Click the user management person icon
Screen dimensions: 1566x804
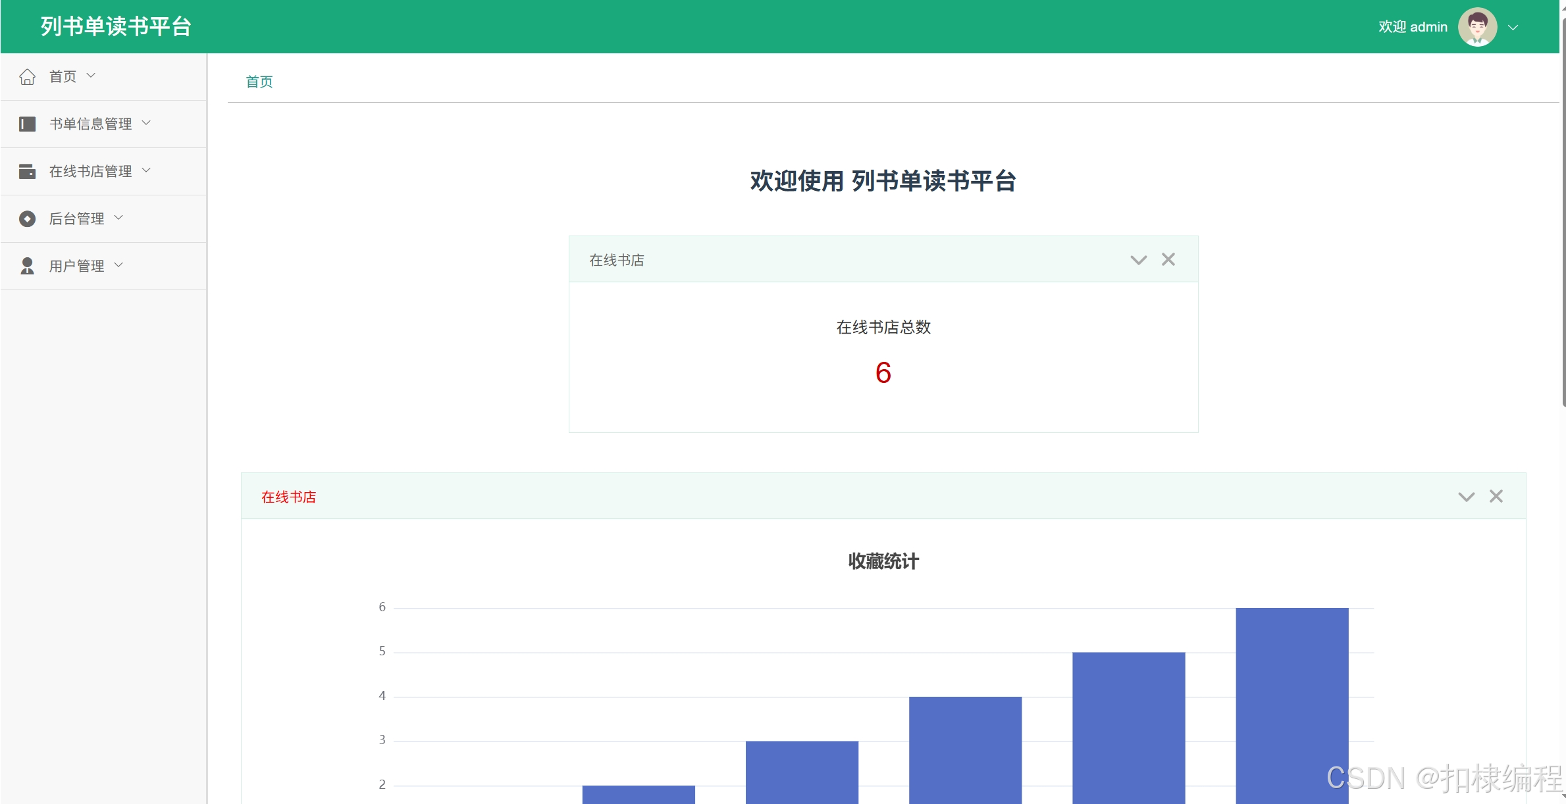27,266
